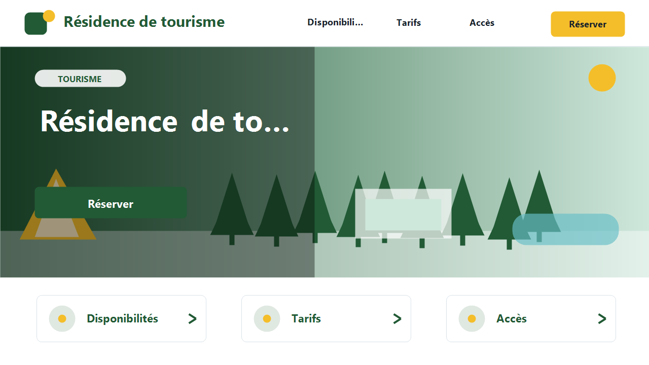Viewport: 649px width, 365px height.
Task: Open the Résidence de tourisme site title
Action: click(144, 22)
